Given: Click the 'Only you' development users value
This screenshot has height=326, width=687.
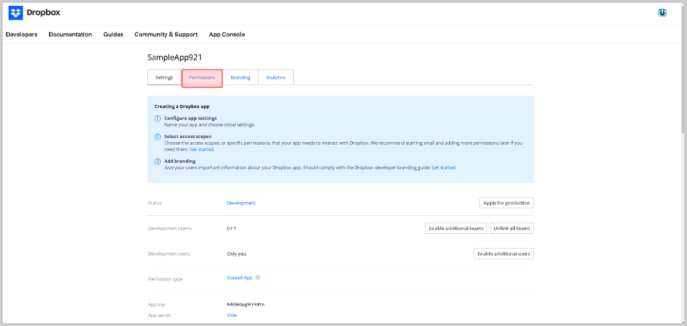Looking at the screenshot, I should tap(236, 254).
